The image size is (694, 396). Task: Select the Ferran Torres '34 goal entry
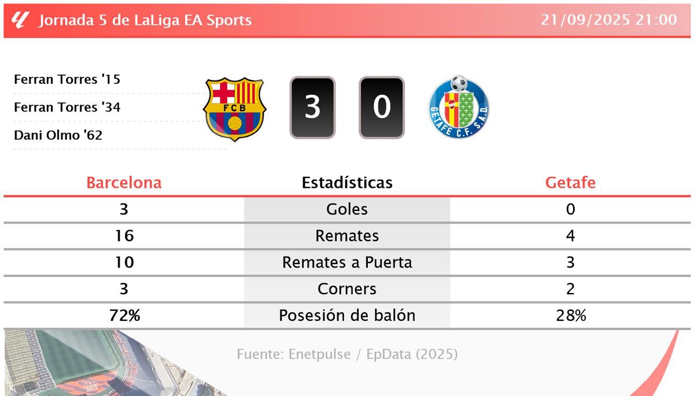[67, 107]
